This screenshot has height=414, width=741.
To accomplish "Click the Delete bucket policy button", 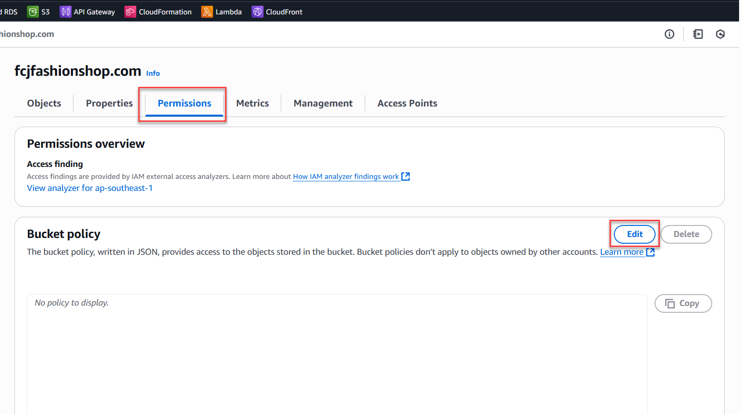I will pos(686,234).
